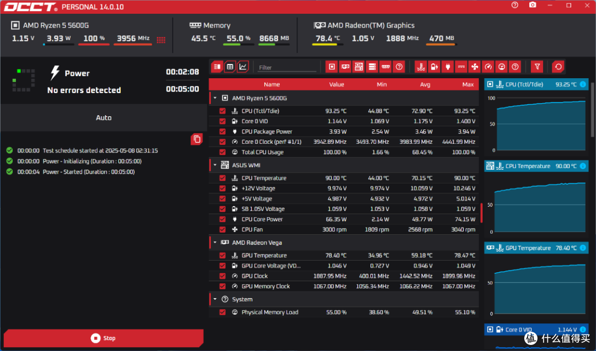Uncheck Total CPU Usage checkbox

222,152
